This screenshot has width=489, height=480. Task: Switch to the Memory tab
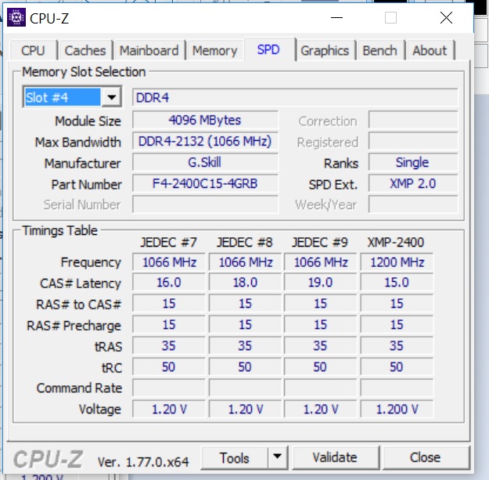(214, 51)
